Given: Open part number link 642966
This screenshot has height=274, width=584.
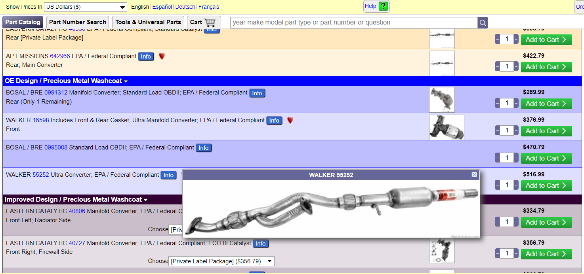Looking at the screenshot, I should (x=60, y=56).
